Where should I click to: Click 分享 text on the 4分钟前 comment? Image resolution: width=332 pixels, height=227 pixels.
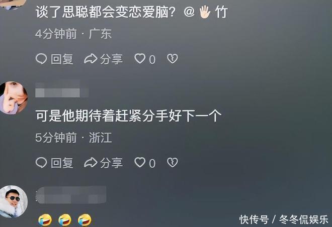[111, 59]
